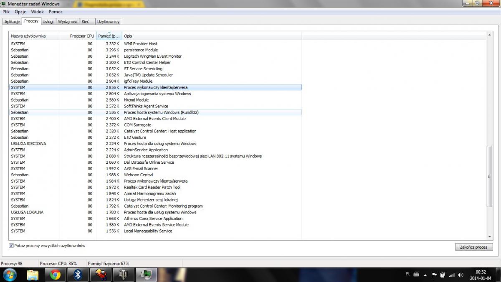Select Webcam Central process
The height and width of the screenshot is (282, 501).
click(x=155, y=175)
